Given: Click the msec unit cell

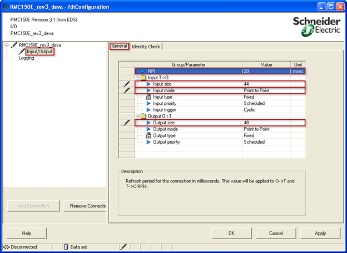Looking at the screenshot, I should click(298, 71).
